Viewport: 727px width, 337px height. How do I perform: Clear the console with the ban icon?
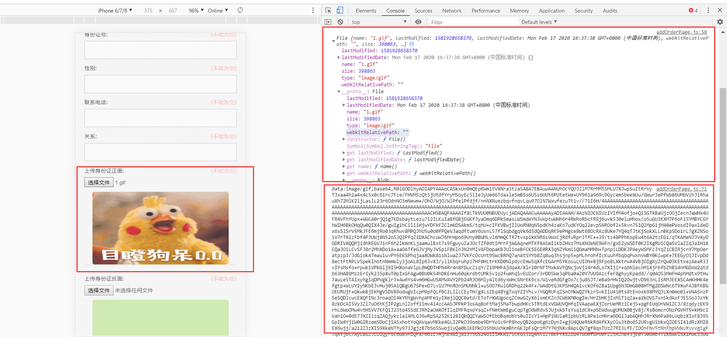click(x=340, y=22)
